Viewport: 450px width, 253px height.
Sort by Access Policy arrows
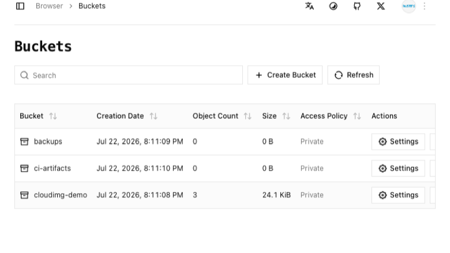pyautogui.click(x=357, y=116)
